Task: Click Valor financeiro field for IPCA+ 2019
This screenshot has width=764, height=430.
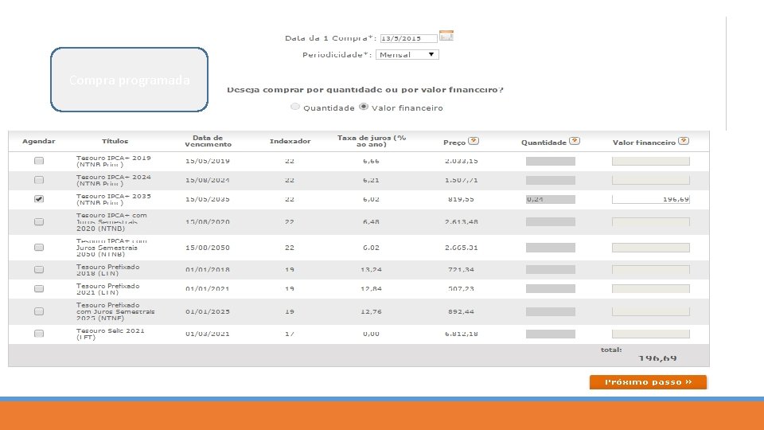Action: pyautogui.click(x=651, y=162)
